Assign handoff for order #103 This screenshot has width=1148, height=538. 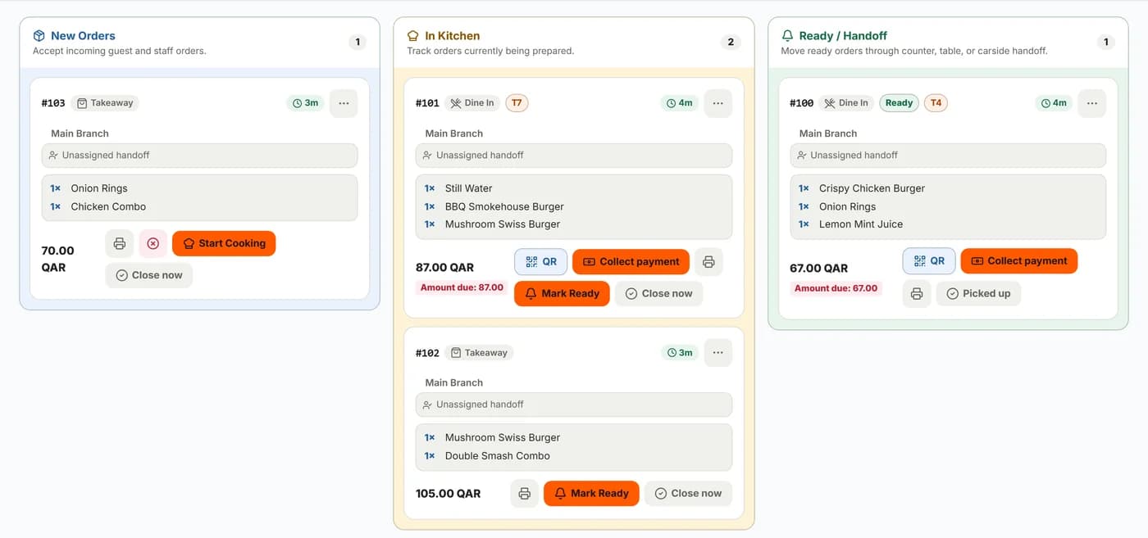[x=199, y=156]
